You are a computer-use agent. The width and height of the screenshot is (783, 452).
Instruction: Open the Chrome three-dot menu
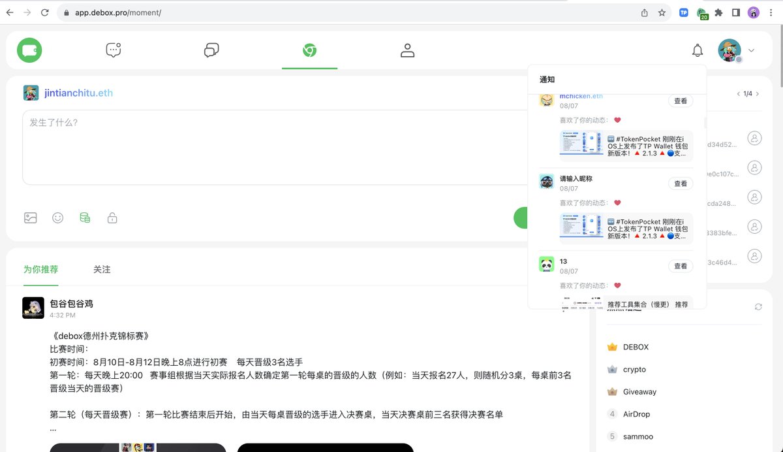pyautogui.click(x=771, y=12)
